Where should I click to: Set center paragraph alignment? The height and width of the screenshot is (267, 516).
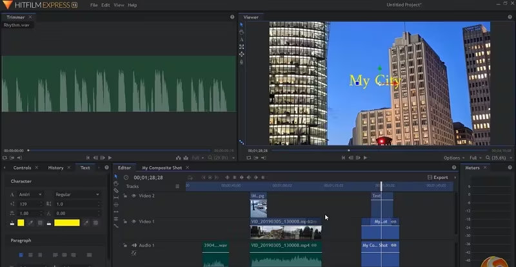(x=30, y=255)
